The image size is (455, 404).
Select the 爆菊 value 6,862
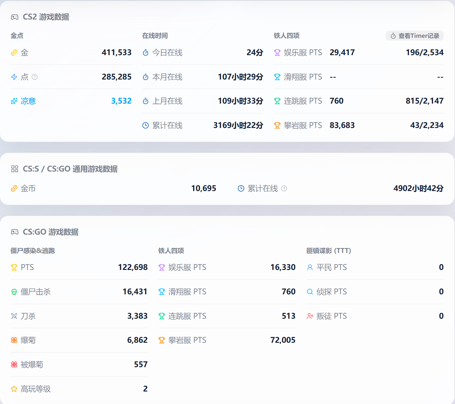click(137, 340)
